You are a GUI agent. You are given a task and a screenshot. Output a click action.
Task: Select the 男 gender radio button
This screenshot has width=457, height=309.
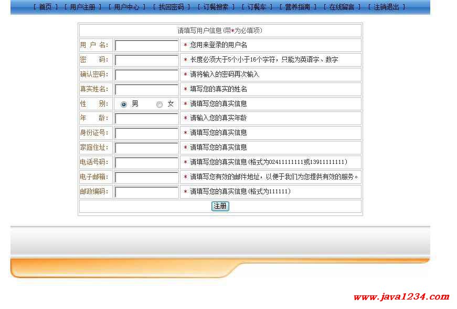click(124, 105)
